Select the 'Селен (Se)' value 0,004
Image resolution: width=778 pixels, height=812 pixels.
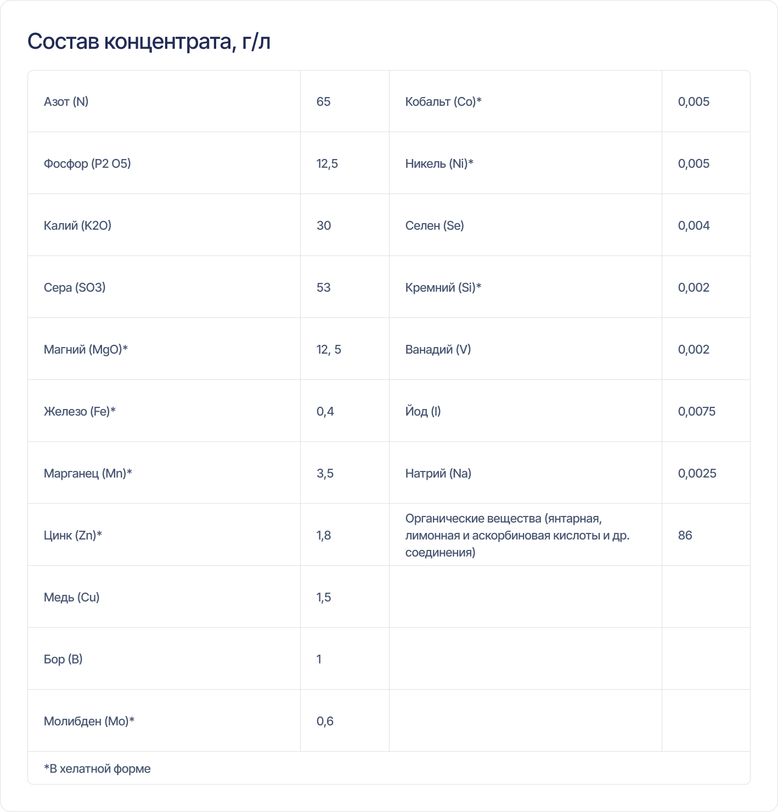pyautogui.click(x=694, y=225)
